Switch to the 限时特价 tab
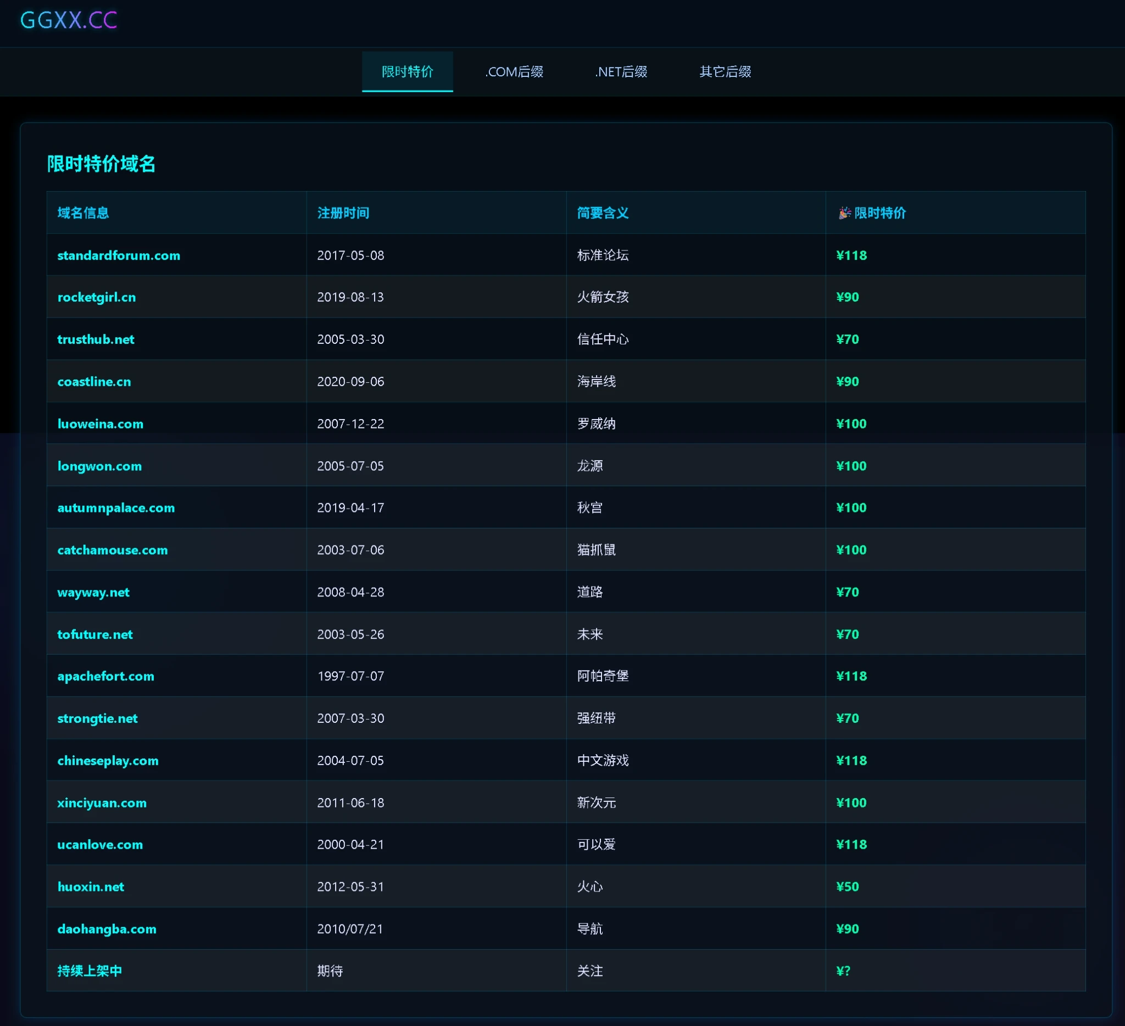 (407, 71)
